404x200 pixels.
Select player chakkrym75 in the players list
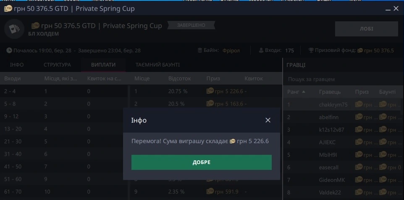pyautogui.click(x=333, y=105)
